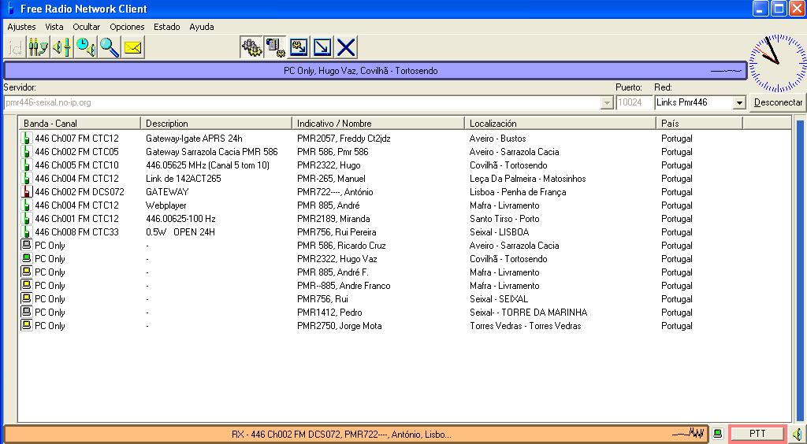The width and height of the screenshot is (807, 444).
Task: Select 'Gateway-Igate APRS 24h' description
Action: 194,139
